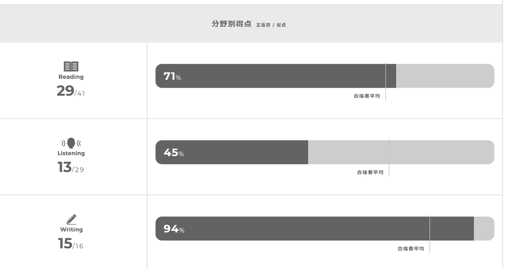Select the Reading label text
Image resolution: width=521 pixels, height=269 pixels.
coord(71,77)
